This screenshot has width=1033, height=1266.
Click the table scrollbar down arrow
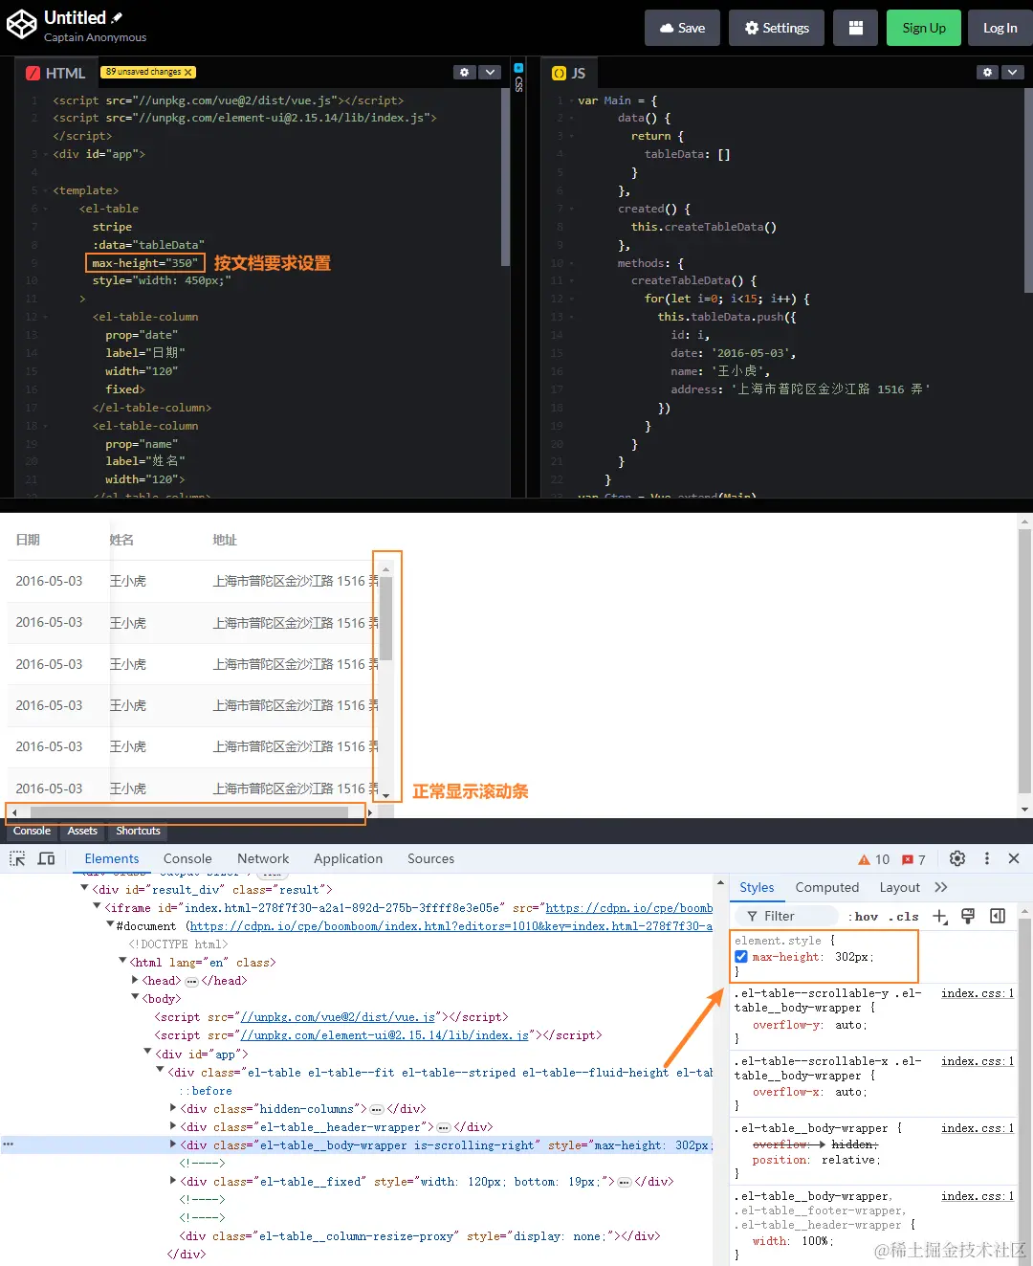386,795
